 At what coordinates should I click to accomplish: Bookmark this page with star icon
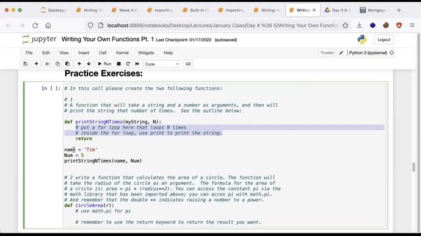click(x=345, y=26)
